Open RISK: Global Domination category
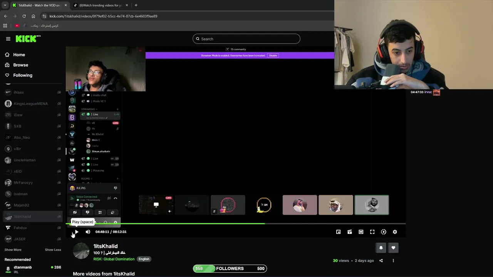The width and height of the screenshot is (493, 277). (114, 259)
